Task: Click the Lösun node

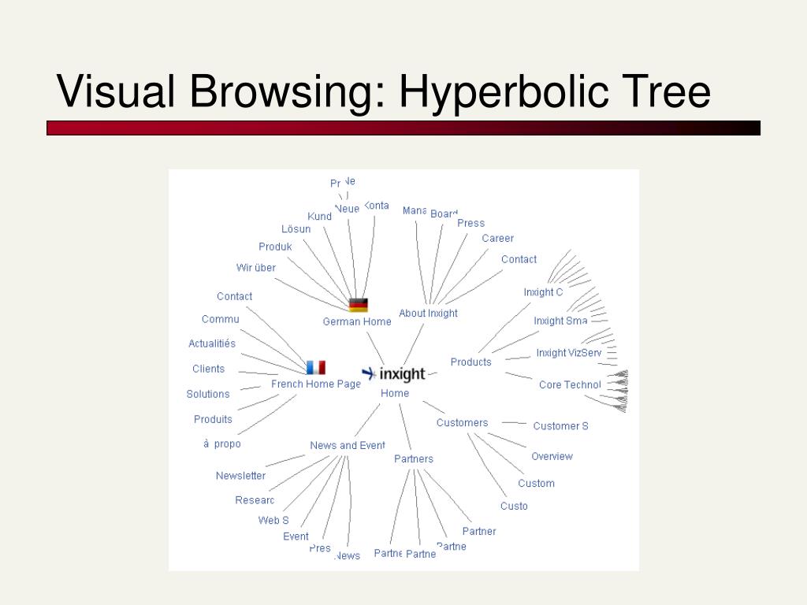Action: [296, 229]
